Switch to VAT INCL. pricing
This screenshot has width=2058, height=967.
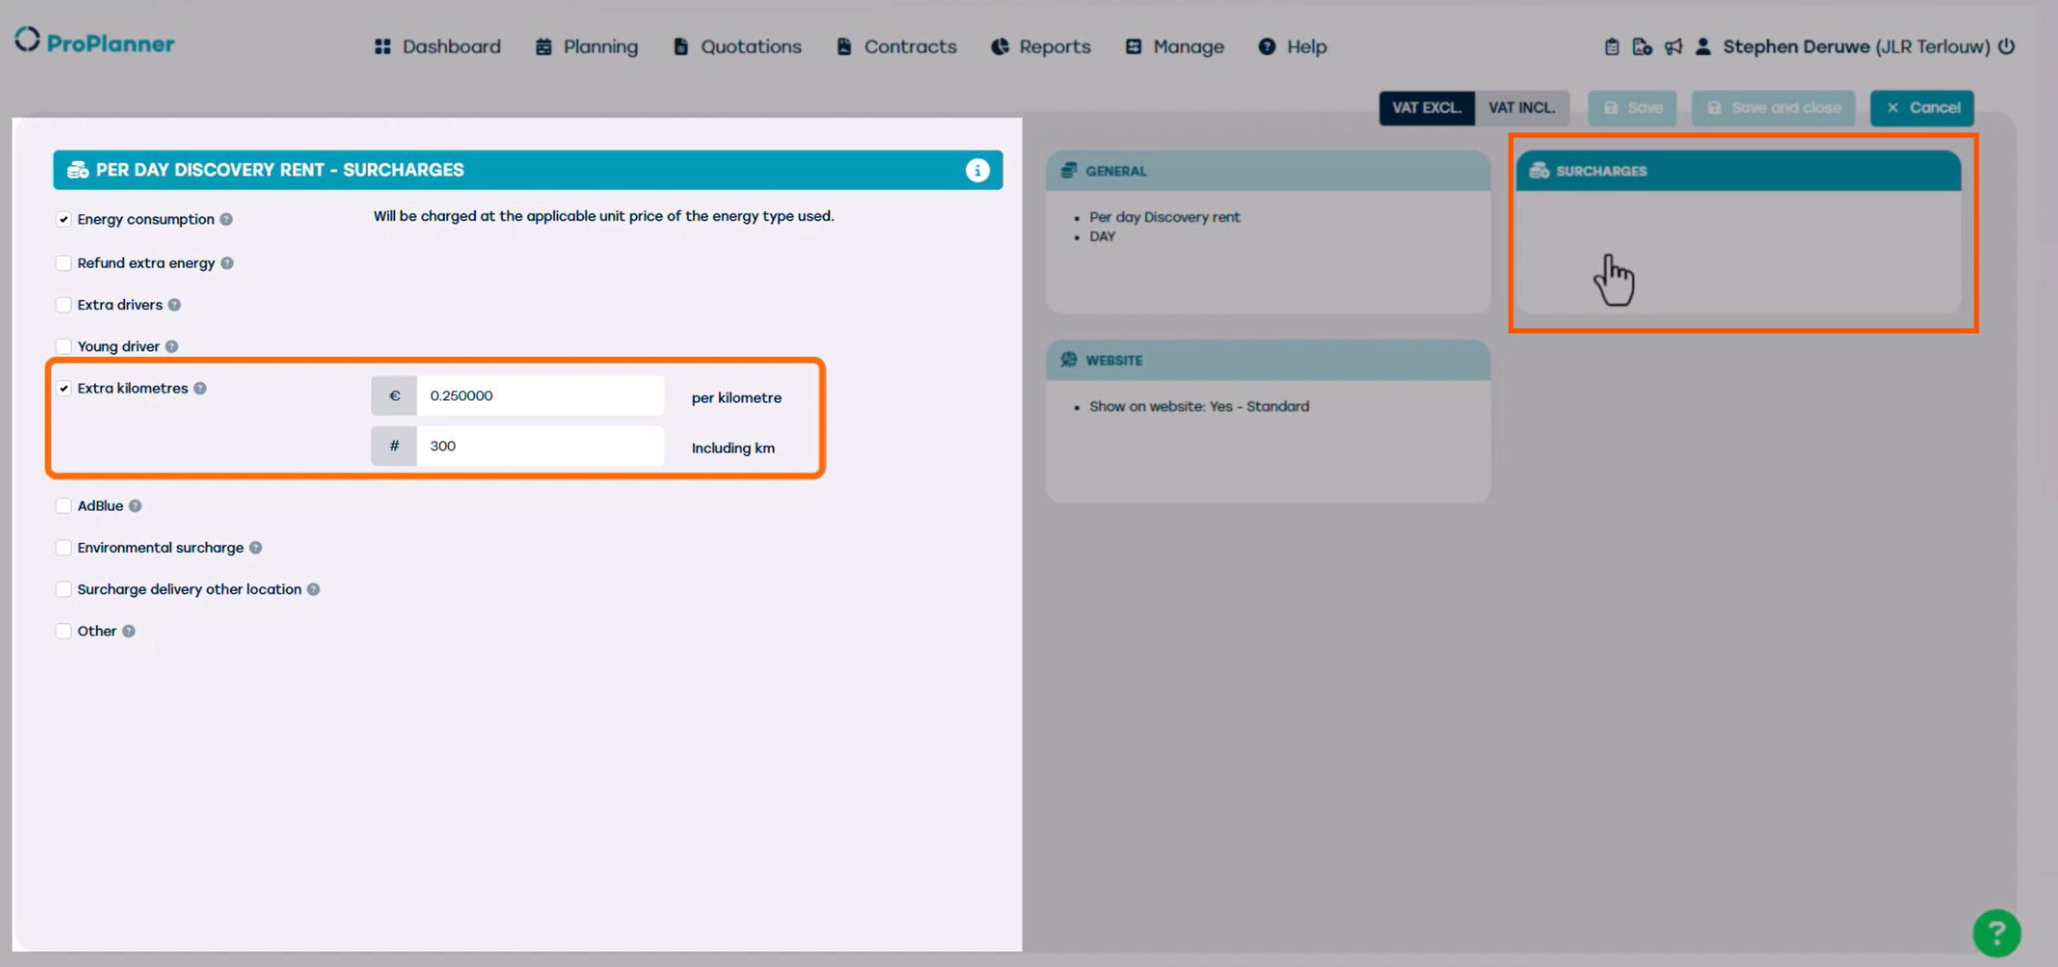[x=1521, y=108]
